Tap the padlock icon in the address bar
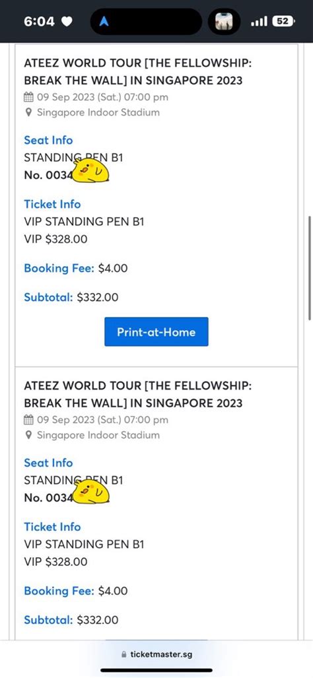The height and width of the screenshot is (678, 313). pos(125,654)
